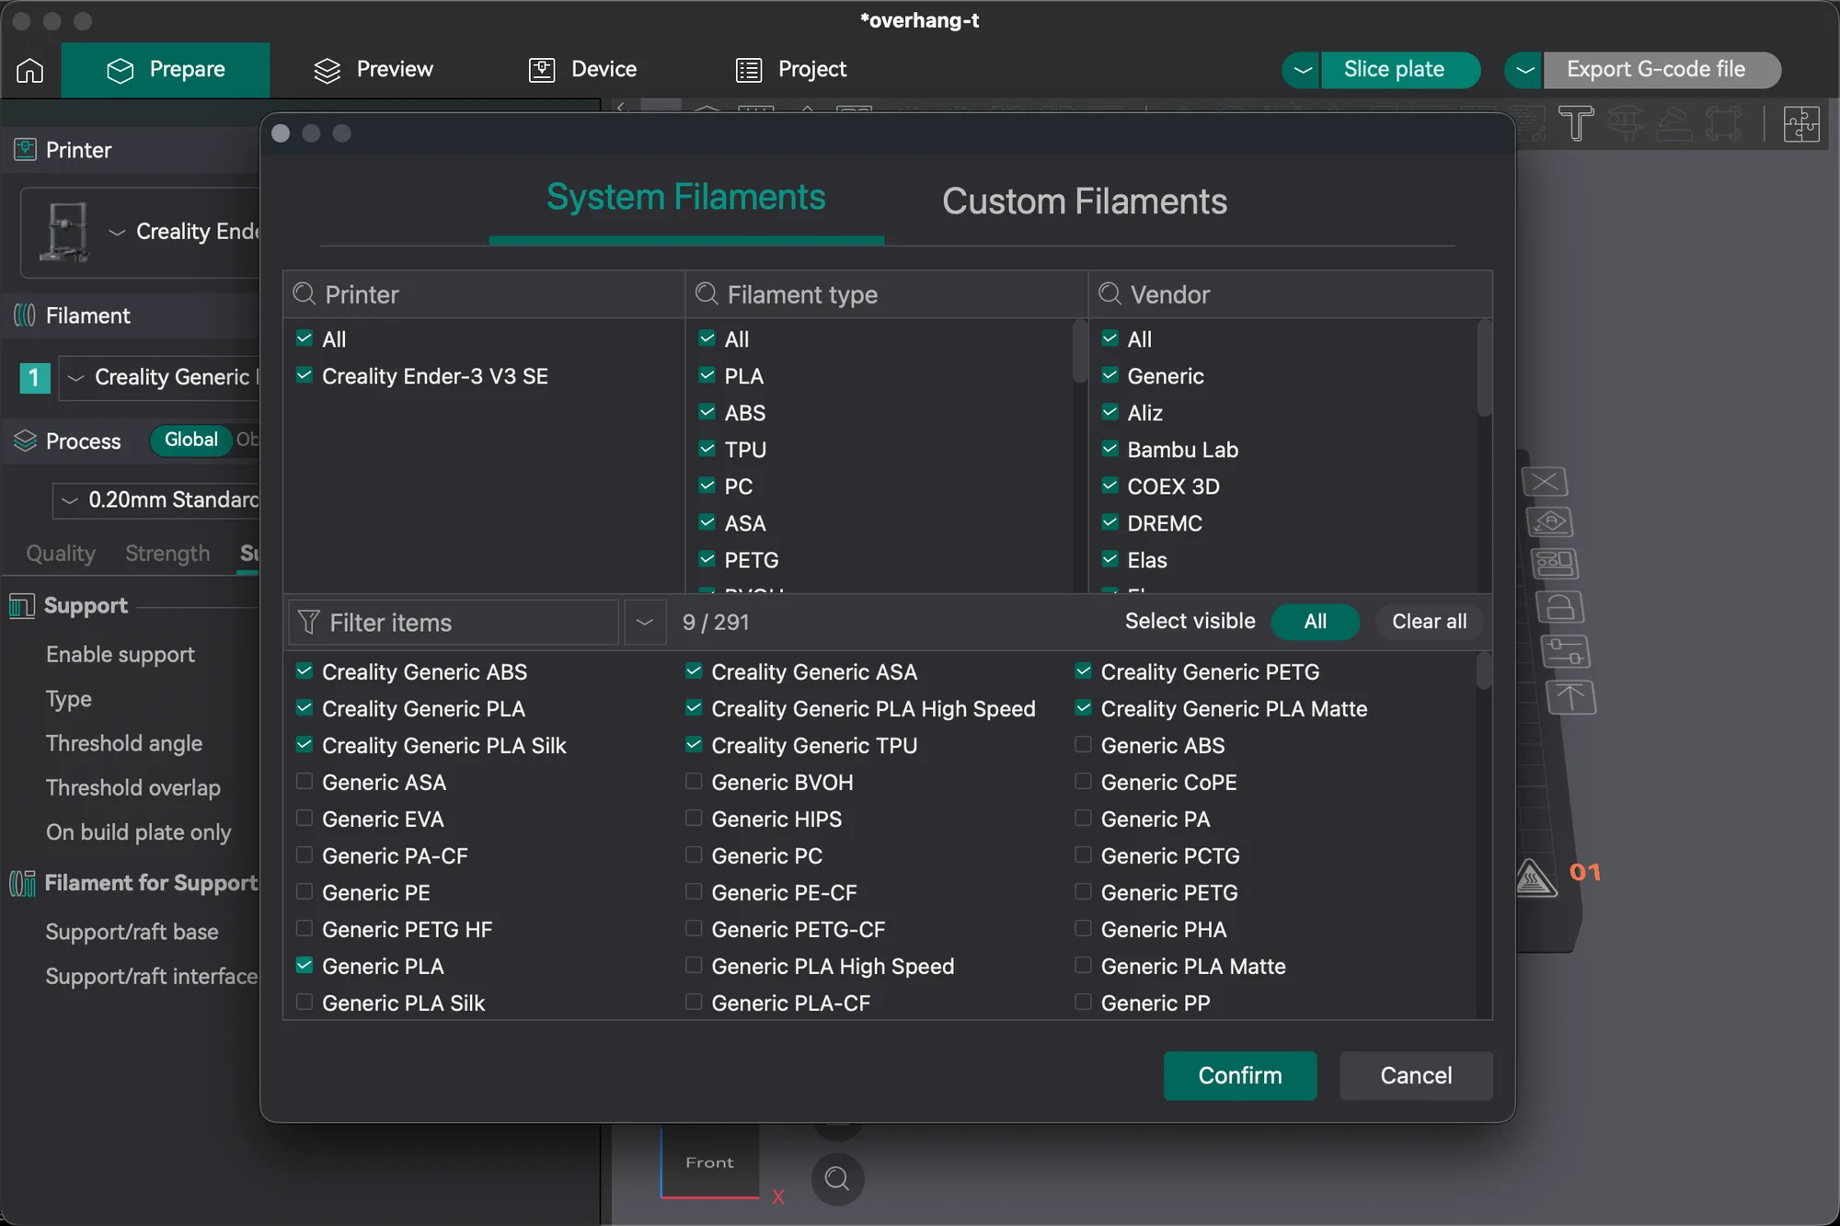
Task: Click the home icon in top bar
Action: coord(29,70)
